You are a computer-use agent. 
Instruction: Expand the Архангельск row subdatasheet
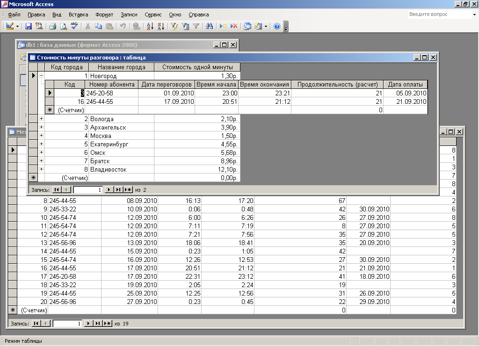tap(41, 127)
